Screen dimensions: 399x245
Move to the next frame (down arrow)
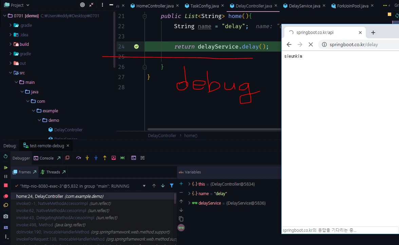click(163, 186)
